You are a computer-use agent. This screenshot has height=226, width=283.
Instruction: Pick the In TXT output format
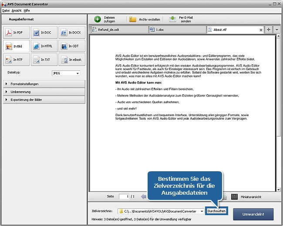[44, 60]
